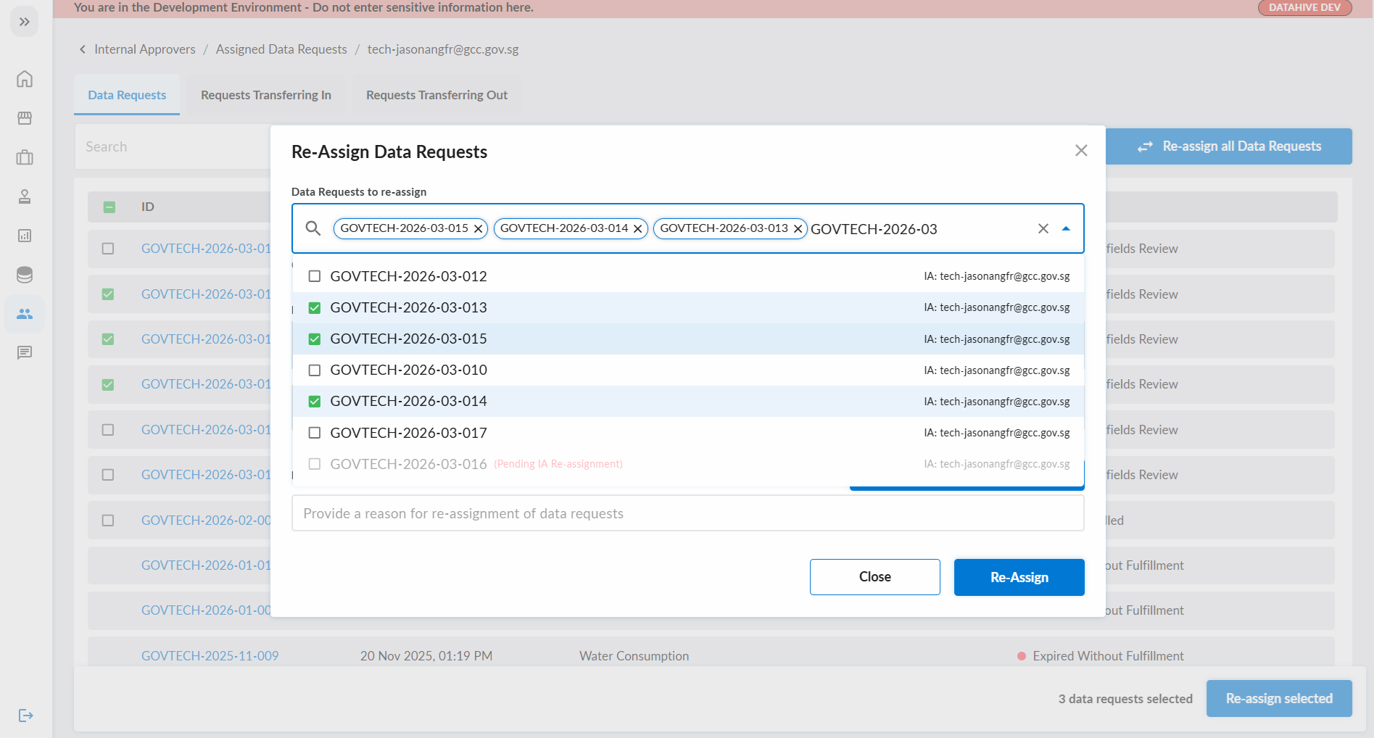Click the search magnifier in re-assign field
This screenshot has height=738, width=1374.
click(x=313, y=228)
